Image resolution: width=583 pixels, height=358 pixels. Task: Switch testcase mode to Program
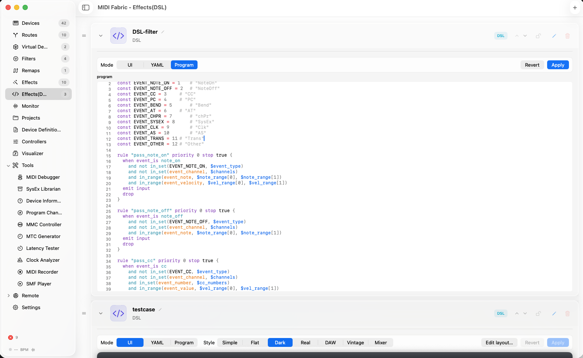[184, 342]
